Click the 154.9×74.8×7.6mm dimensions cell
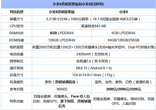 click(x=94, y=75)
